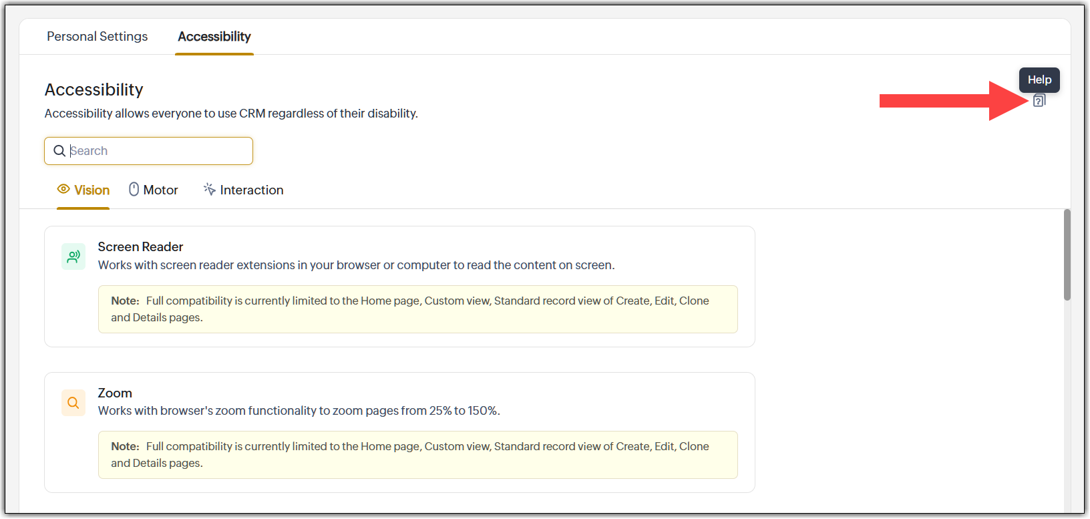Screen dimensions: 1090x519
Task: Open the Interaction tab label
Action: point(252,190)
